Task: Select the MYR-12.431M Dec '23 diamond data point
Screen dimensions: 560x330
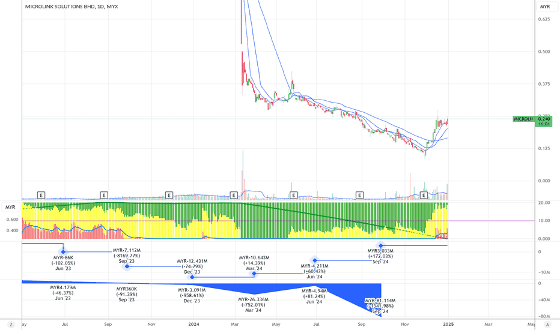Action: [x=192, y=277]
